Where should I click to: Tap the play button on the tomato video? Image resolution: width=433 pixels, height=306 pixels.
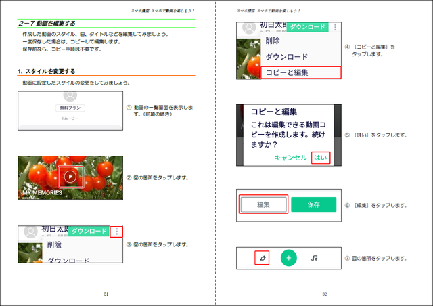click(70, 177)
